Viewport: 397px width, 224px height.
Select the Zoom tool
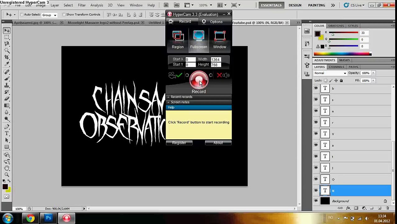(7, 175)
